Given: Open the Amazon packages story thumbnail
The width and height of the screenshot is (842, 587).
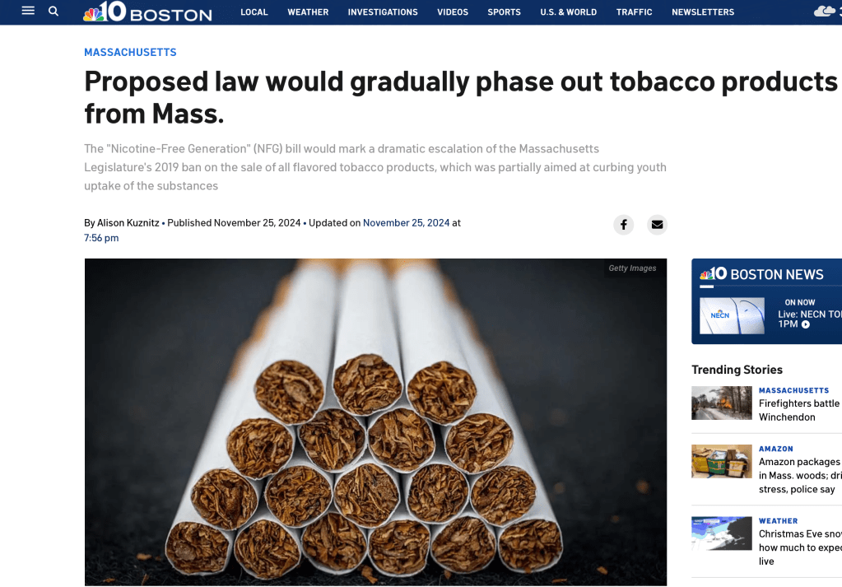Looking at the screenshot, I should (x=721, y=462).
